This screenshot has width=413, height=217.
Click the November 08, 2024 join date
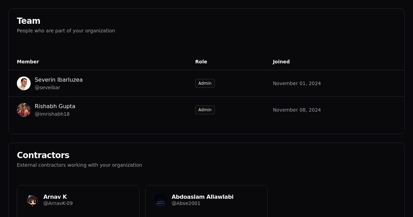[x=297, y=110]
